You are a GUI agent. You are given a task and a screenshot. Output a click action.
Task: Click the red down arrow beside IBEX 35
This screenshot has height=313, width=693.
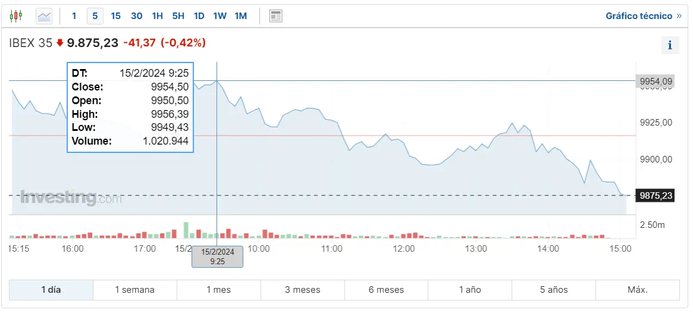(x=59, y=43)
